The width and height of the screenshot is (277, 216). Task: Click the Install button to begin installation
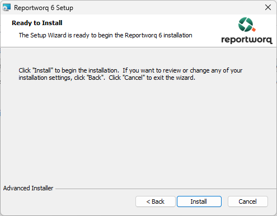point(199,201)
